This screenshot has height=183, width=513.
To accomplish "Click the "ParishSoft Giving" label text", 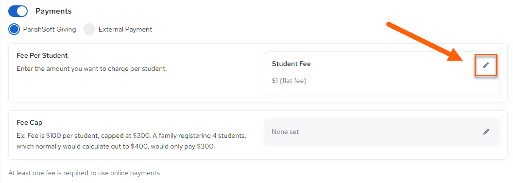I will [x=50, y=30].
